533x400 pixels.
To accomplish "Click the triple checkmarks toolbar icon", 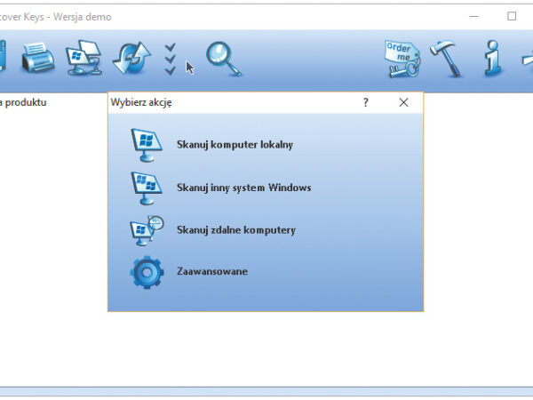I will pos(171,59).
